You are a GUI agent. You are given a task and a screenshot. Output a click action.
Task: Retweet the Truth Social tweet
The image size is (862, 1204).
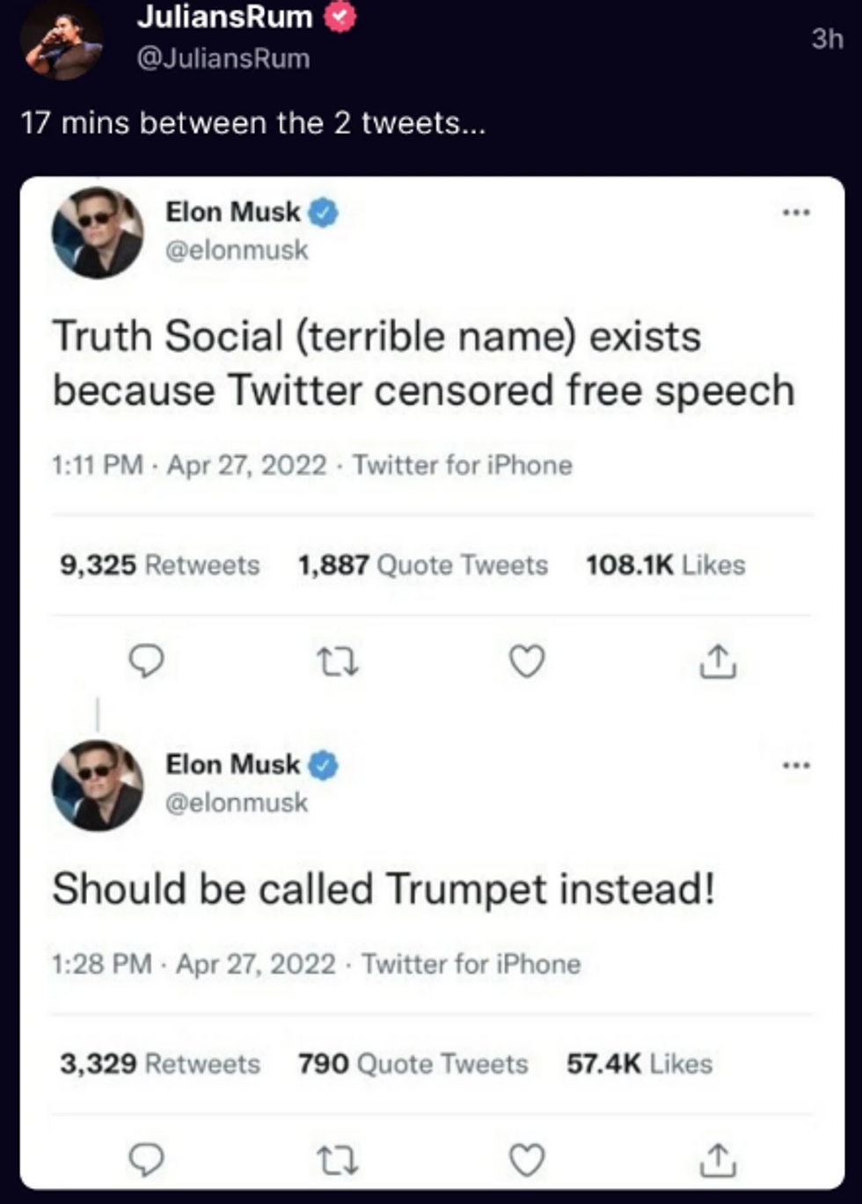point(338,661)
